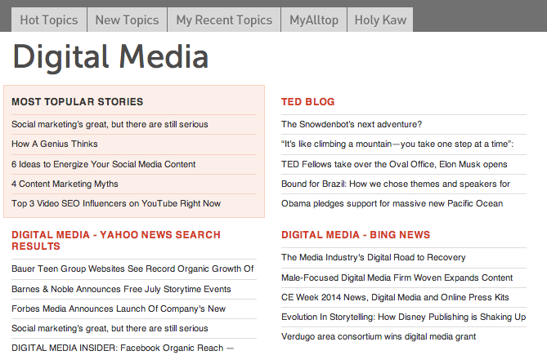Screen dimensions: 547x364
Task: Open 'DIGITAL MEDIA INSIDER: Facebook Organic Reach' story
Action: click(123, 348)
